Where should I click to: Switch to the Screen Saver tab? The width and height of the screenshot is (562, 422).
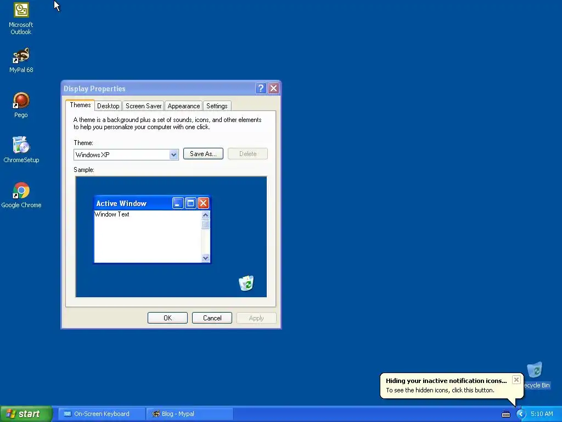coord(143,106)
